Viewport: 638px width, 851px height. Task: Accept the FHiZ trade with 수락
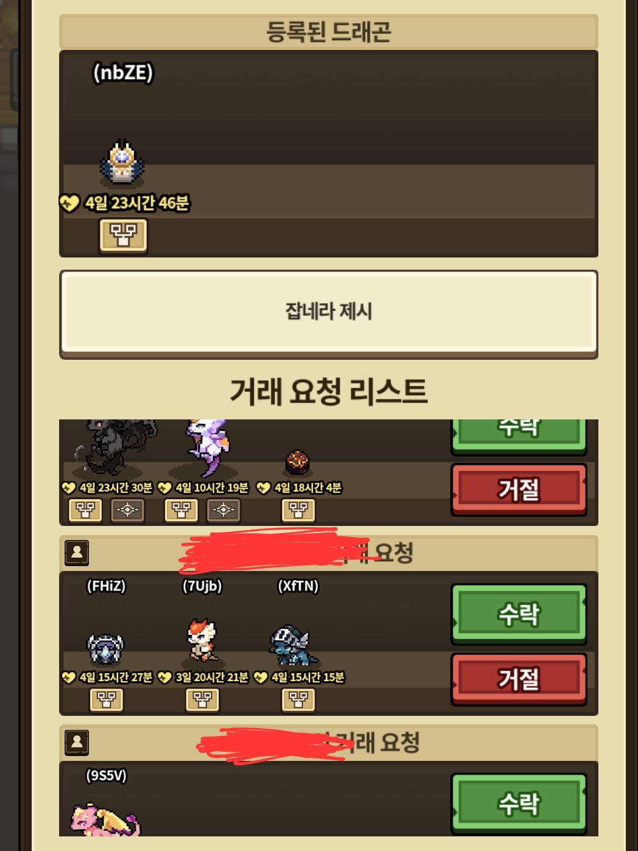[519, 614]
